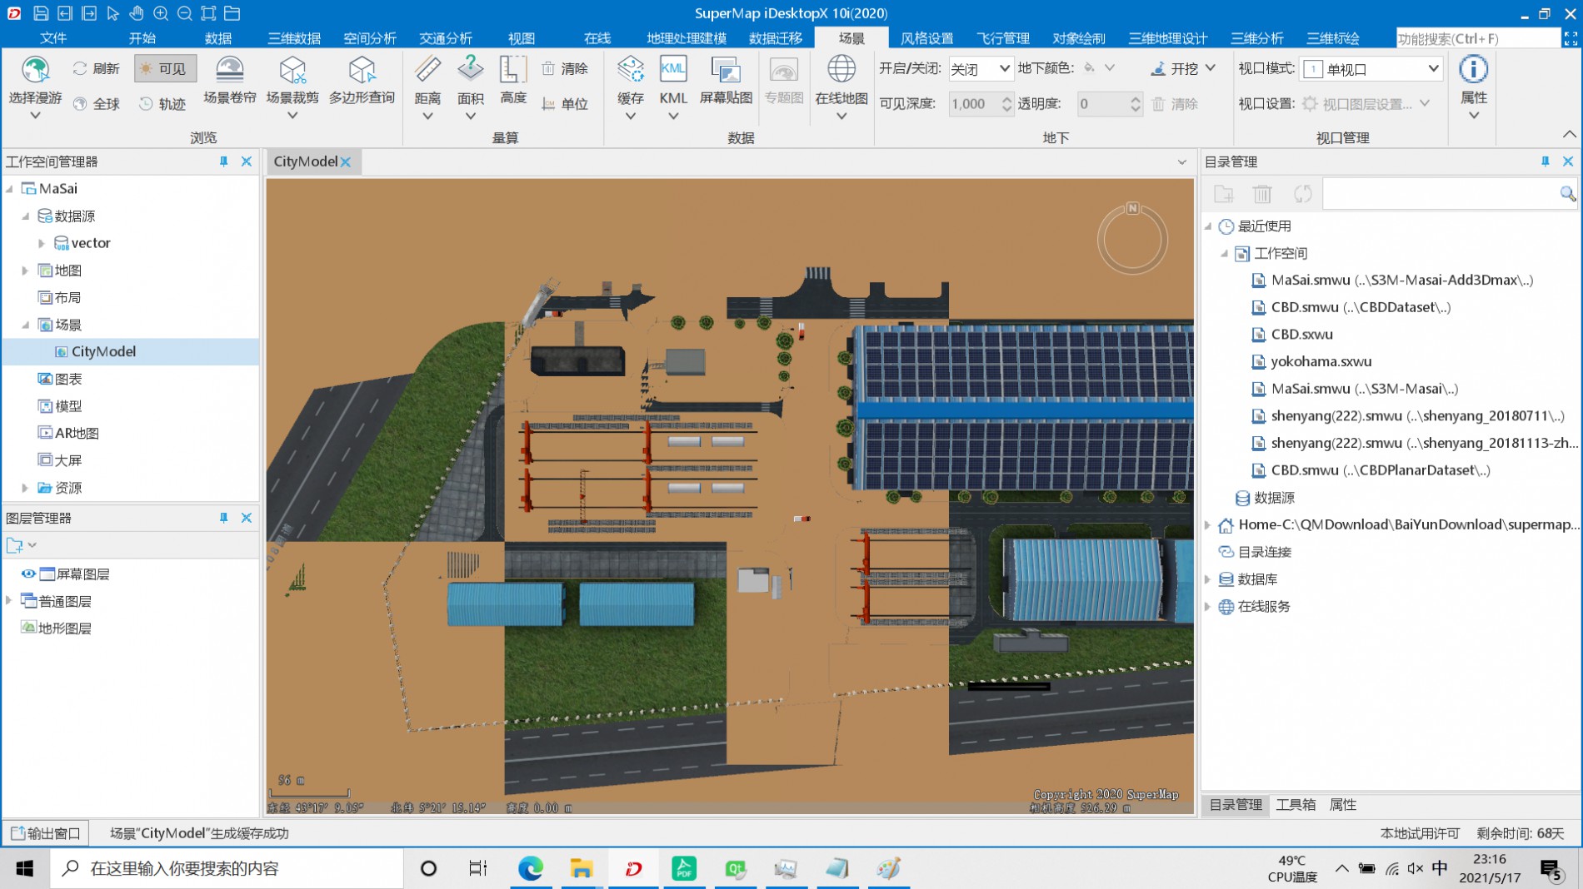
Task: Open the scene tab list dropdown arrow
Action: 1181,162
